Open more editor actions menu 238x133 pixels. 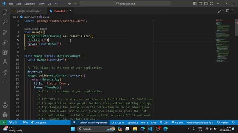(233, 11)
